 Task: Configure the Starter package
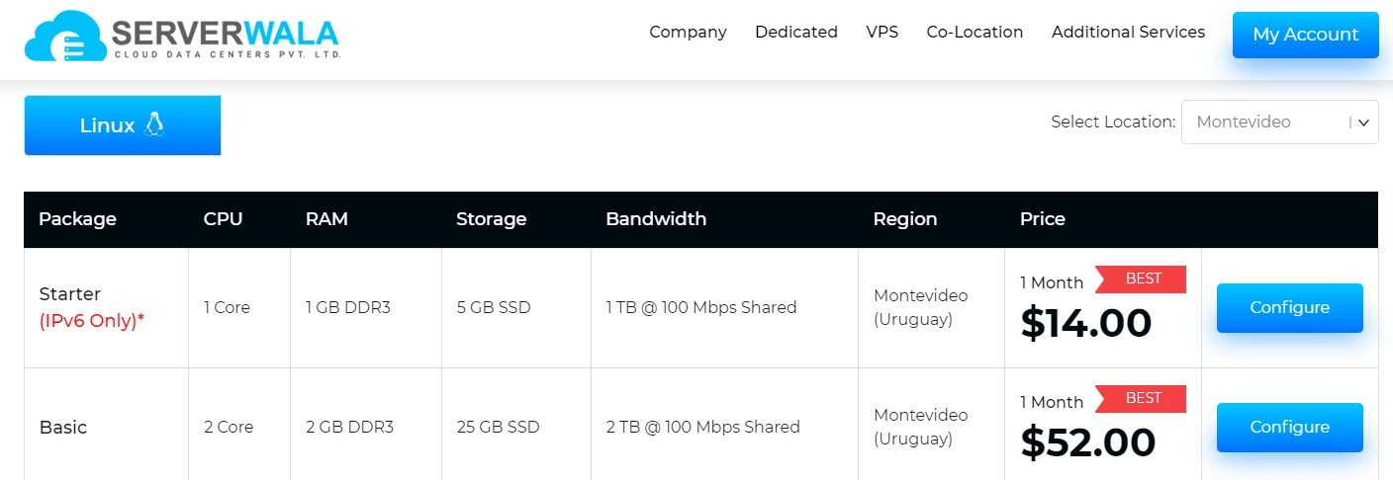pyautogui.click(x=1289, y=308)
